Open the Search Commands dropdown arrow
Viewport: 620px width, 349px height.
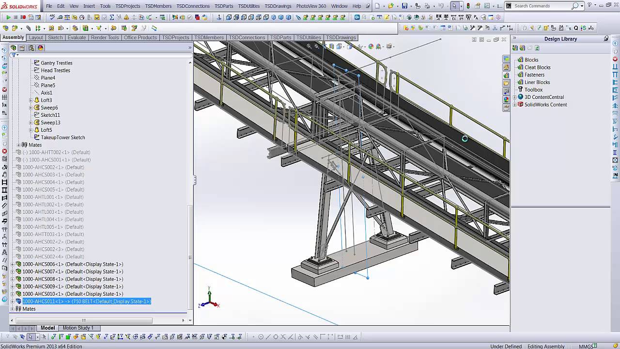pos(581,6)
